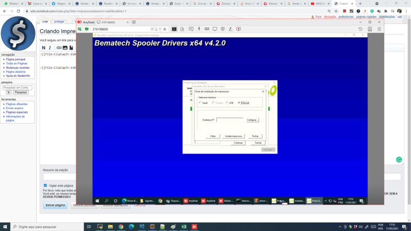Open AnyDesk whiteboard pencil icon

230,29
